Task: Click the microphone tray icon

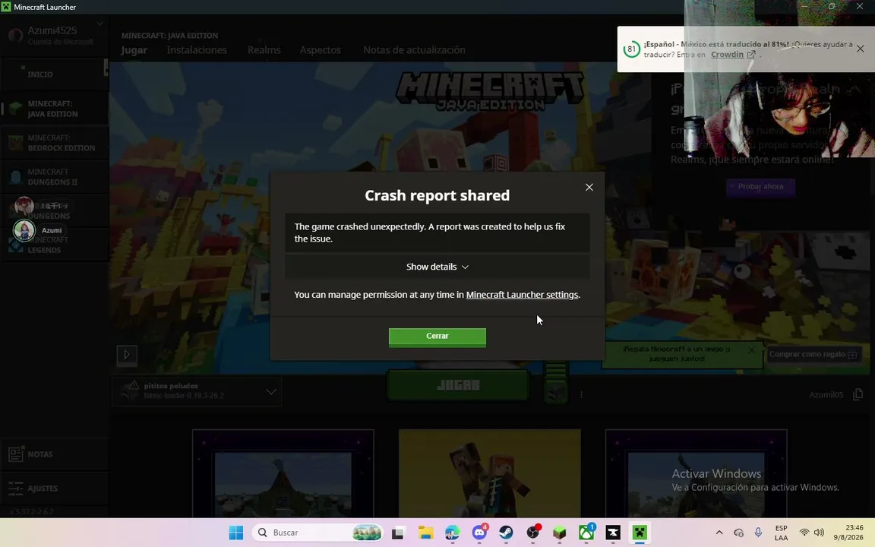Action: pyautogui.click(x=758, y=533)
